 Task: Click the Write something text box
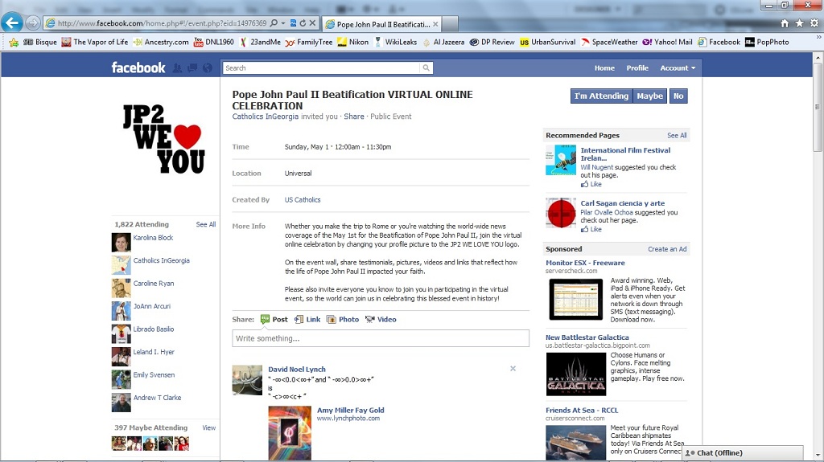coord(381,338)
